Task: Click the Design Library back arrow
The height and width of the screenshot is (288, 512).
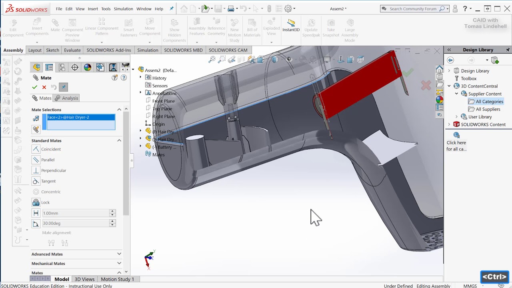Action: 450,60
